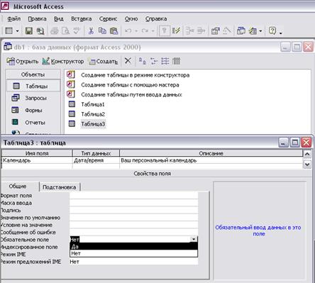Switch to Details view icon
Image resolution: width=315 pixels, height=283 pixels.
pyautogui.click(x=176, y=61)
